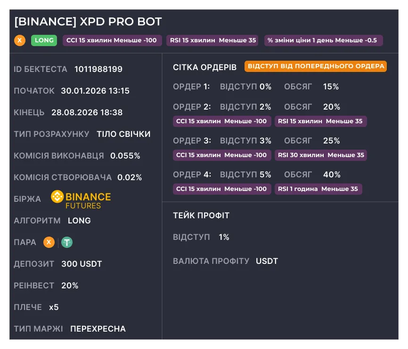Click the margin type ПЕРЕХРЕСНА
The width and height of the screenshot is (408, 349).
[x=98, y=329]
